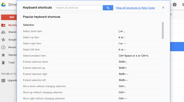
Task: Open the Trash bin icon
Action: [3, 63]
